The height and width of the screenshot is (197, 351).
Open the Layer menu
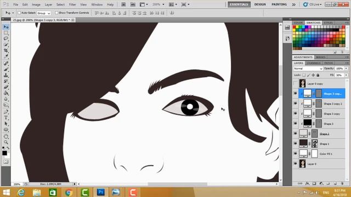48,4
